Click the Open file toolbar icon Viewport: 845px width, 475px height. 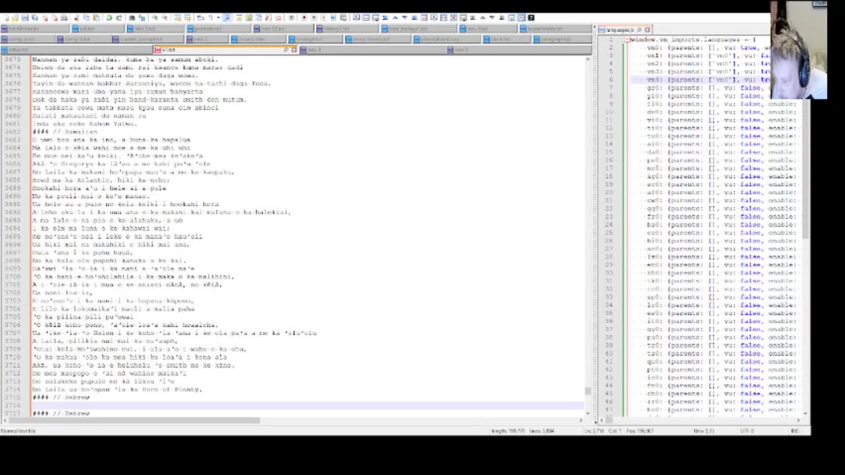(x=15, y=18)
